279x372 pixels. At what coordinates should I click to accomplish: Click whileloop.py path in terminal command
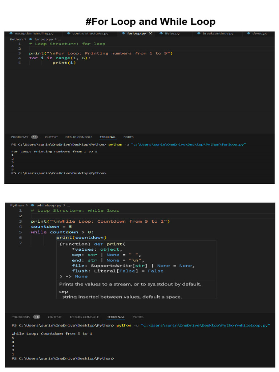tap(206, 325)
